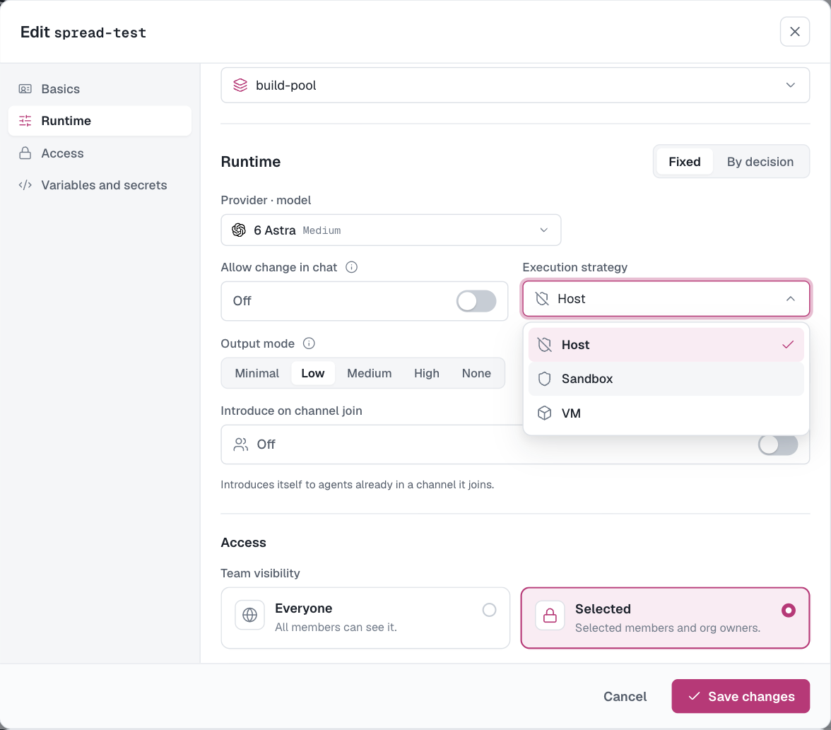Screen dimensions: 831x730
Task: Collapse the Execution strategy dropdown
Action: [666, 298]
